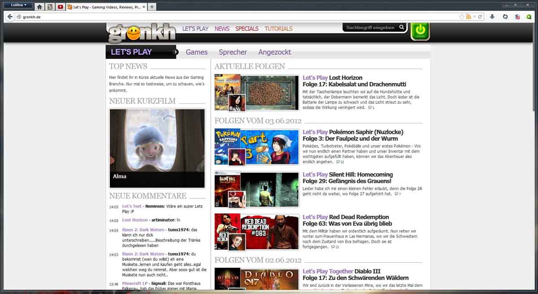Image resolution: width=538 pixels, height=294 pixels.
Task: Bookmark this page with the star icon
Action: [x=462, y=17]
